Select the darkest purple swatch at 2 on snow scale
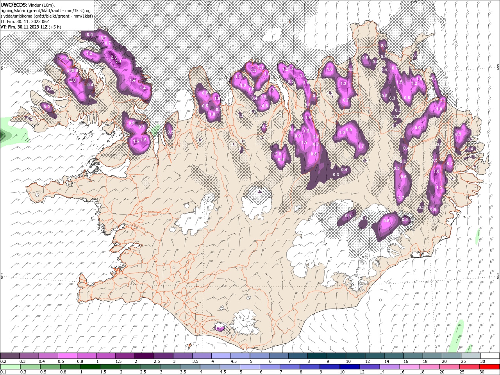500x375 pixels. [144, 355]
